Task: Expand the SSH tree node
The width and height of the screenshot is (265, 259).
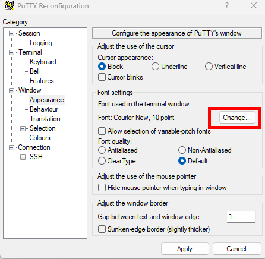Action: point(23,157)
